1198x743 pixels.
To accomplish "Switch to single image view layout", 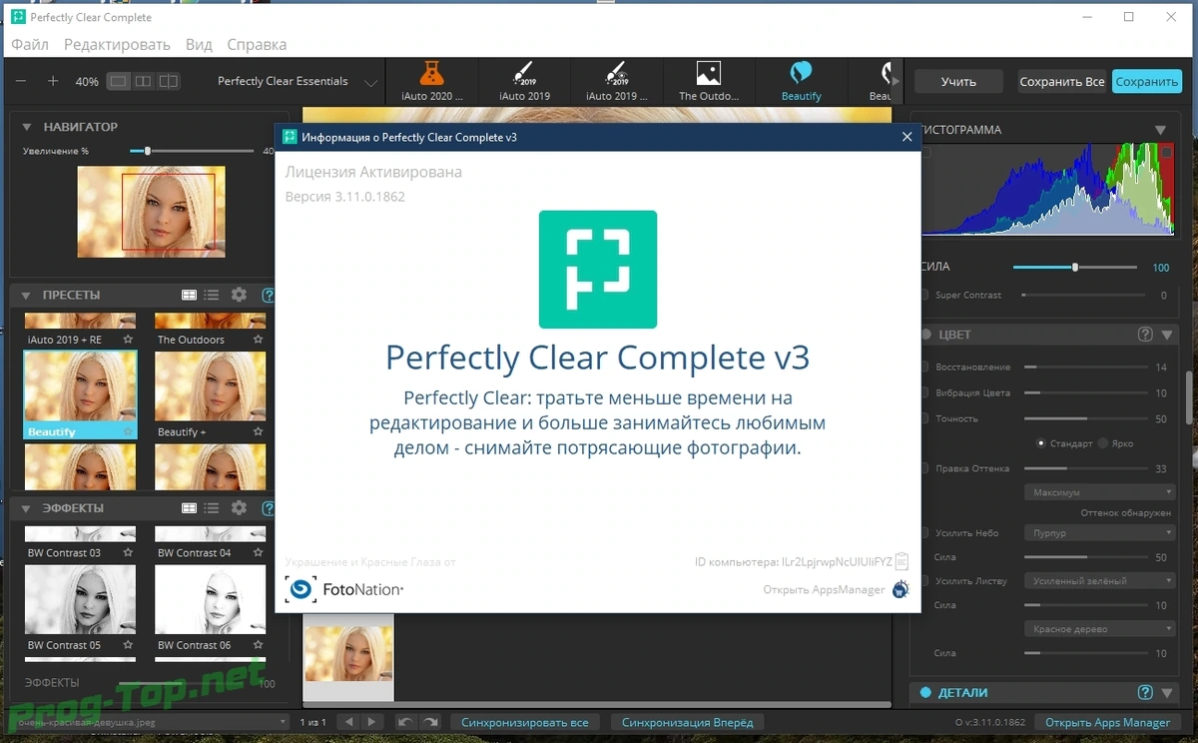I will pyautogui.click(x=119, y=81).
